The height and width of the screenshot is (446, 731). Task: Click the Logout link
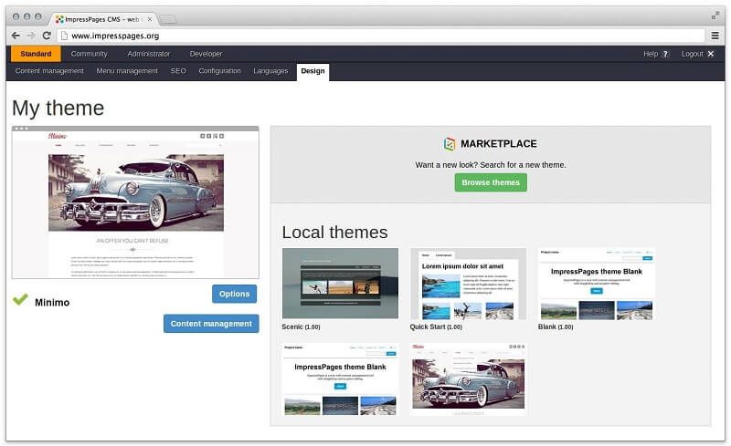click(x=693, y=54)
